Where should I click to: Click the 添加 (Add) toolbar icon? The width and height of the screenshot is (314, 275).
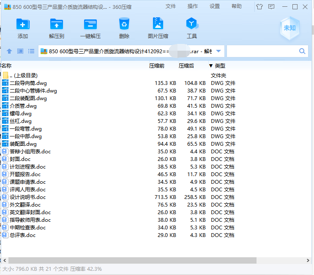coord(23,24)
